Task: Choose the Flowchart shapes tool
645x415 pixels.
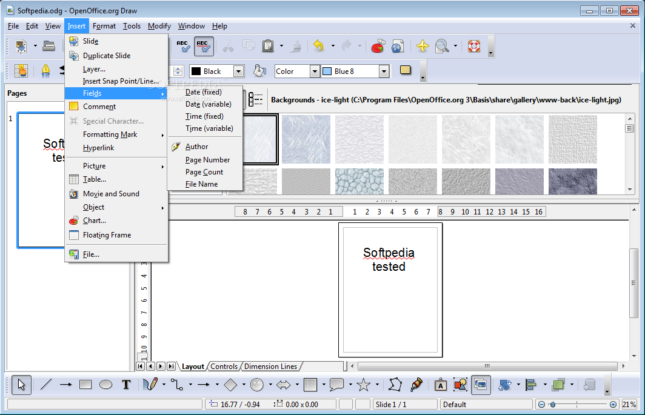Action: coord(310,385)
